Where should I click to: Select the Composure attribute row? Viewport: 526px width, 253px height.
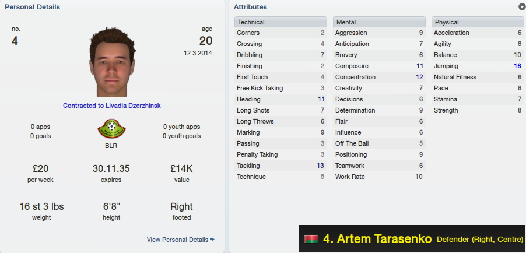379,66
